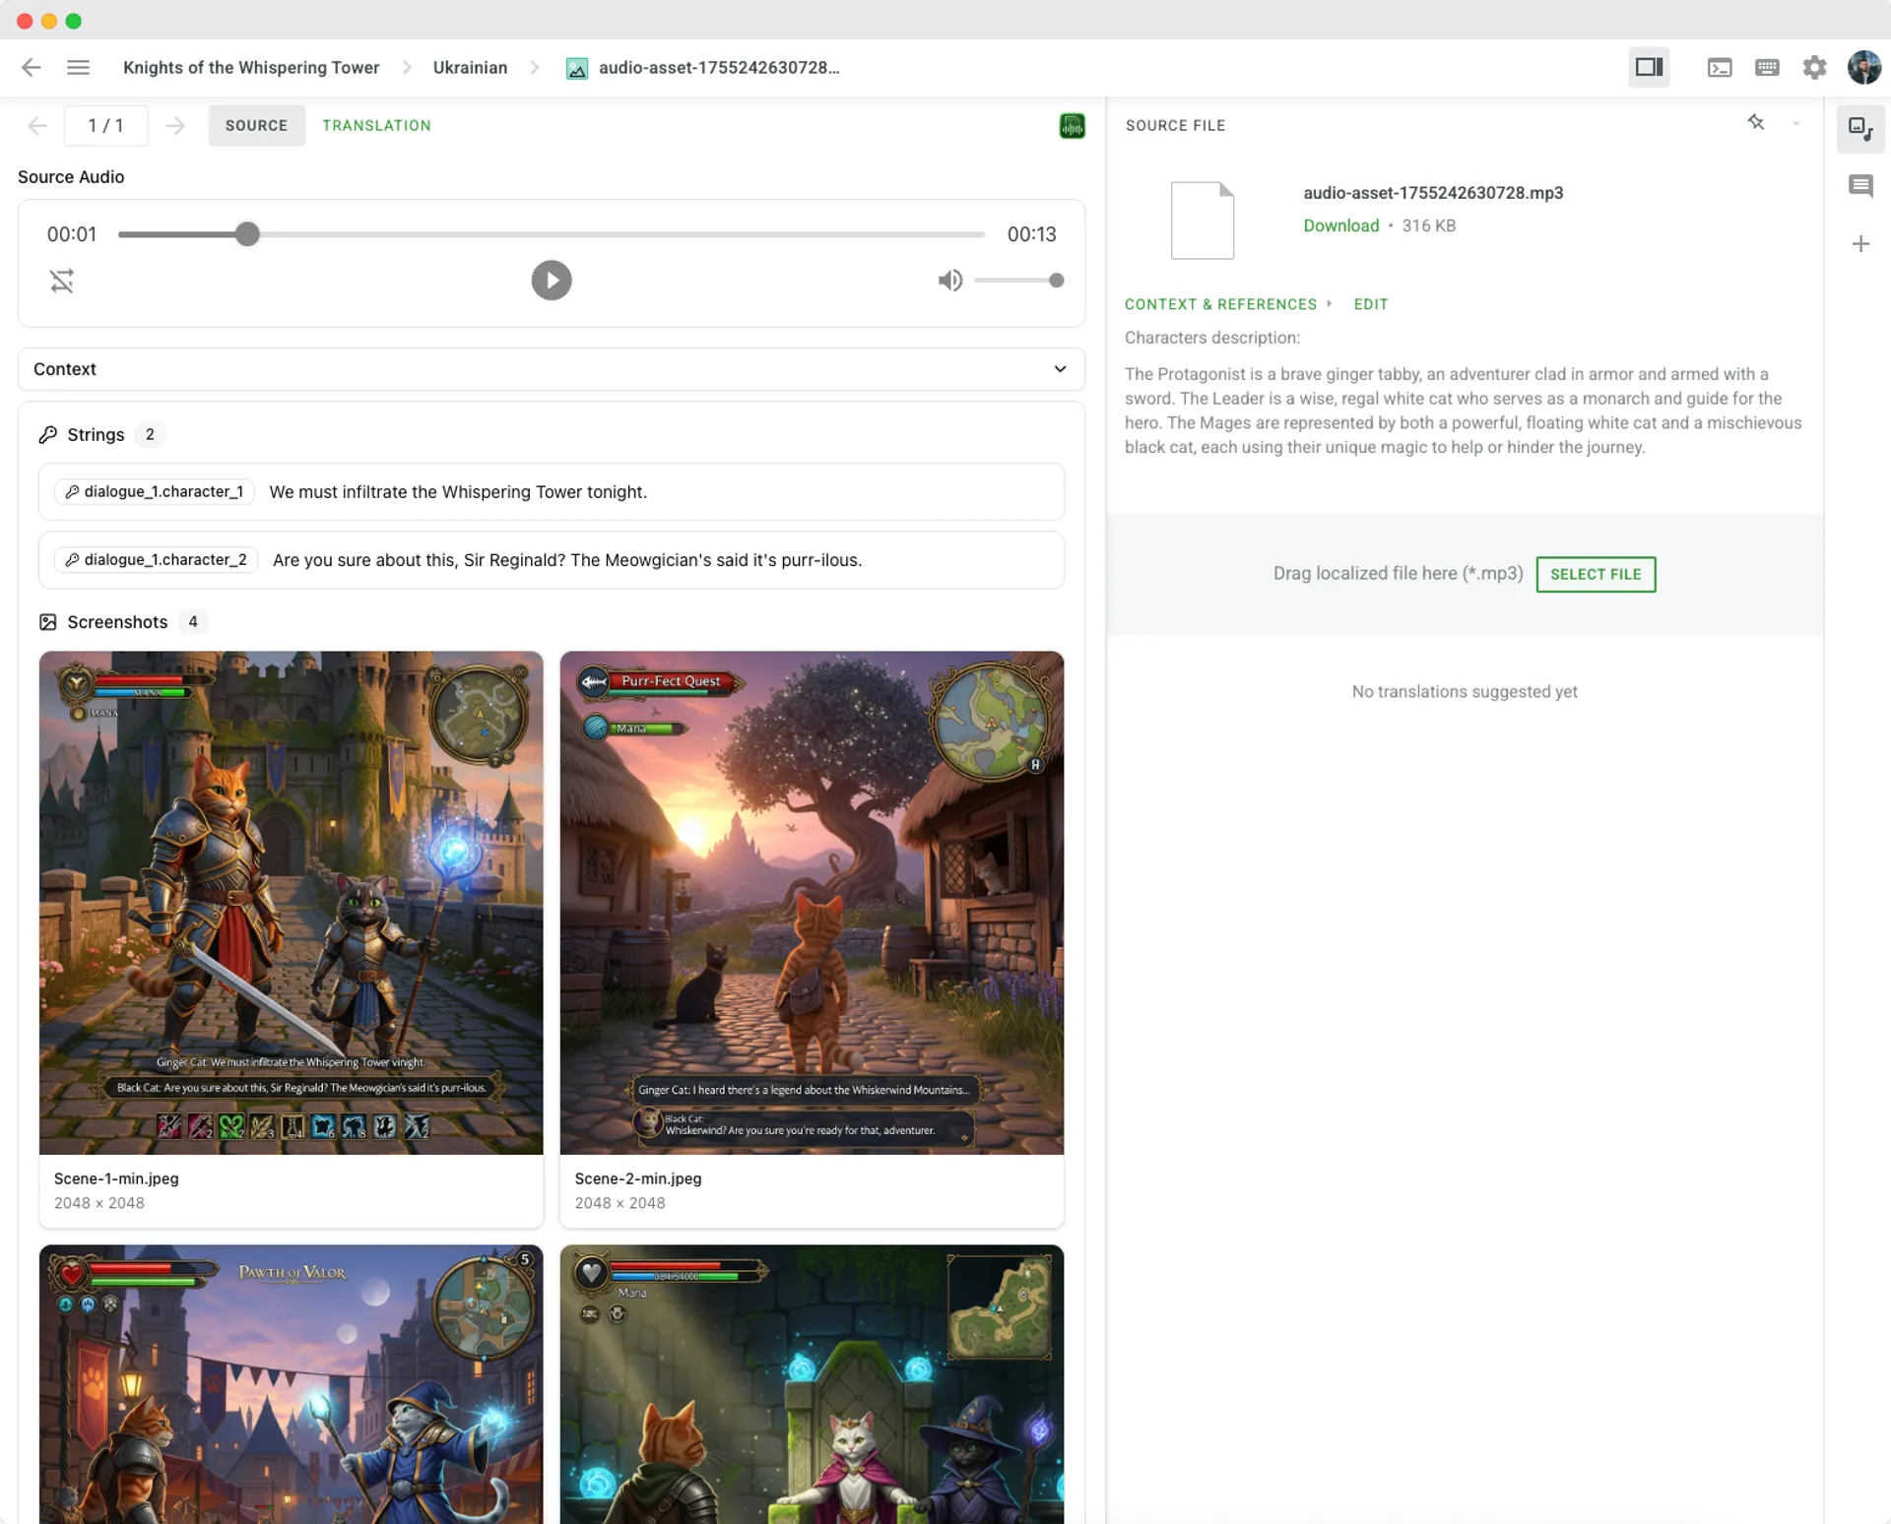
Task: Open the Ukrainian language breadcrumb
Action: (x=470, y=67)
